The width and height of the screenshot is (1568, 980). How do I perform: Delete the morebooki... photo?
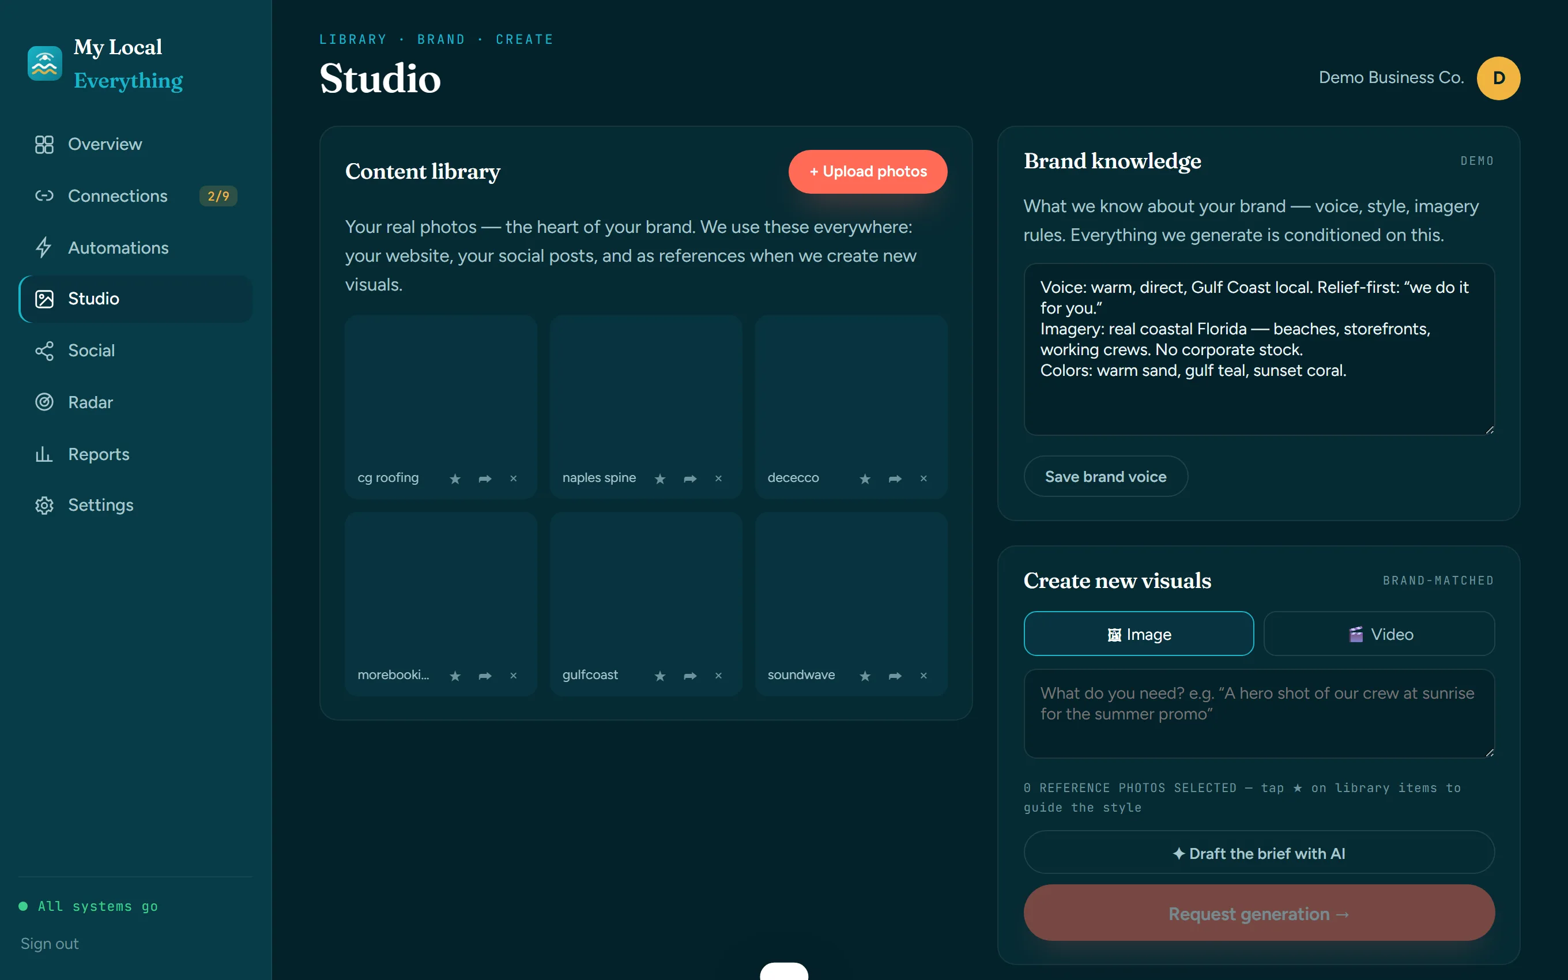point(513,676)
